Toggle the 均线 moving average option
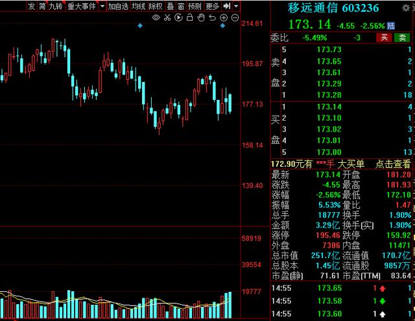This screenshot has height=321, width=415. click(x=138, y=6)
